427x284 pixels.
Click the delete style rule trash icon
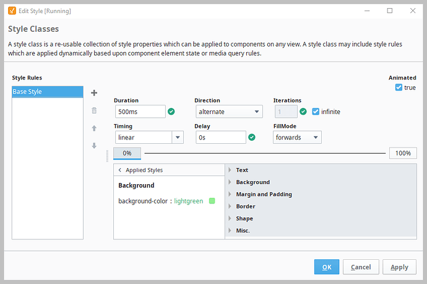tap(94, 110)
